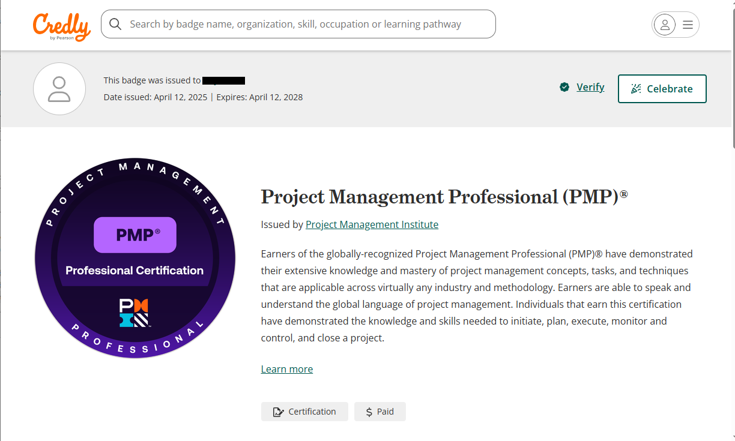Click the green verified checkmark icon
Image resolution: width=735 pixels, height=441 pixels.
(564, 88)
